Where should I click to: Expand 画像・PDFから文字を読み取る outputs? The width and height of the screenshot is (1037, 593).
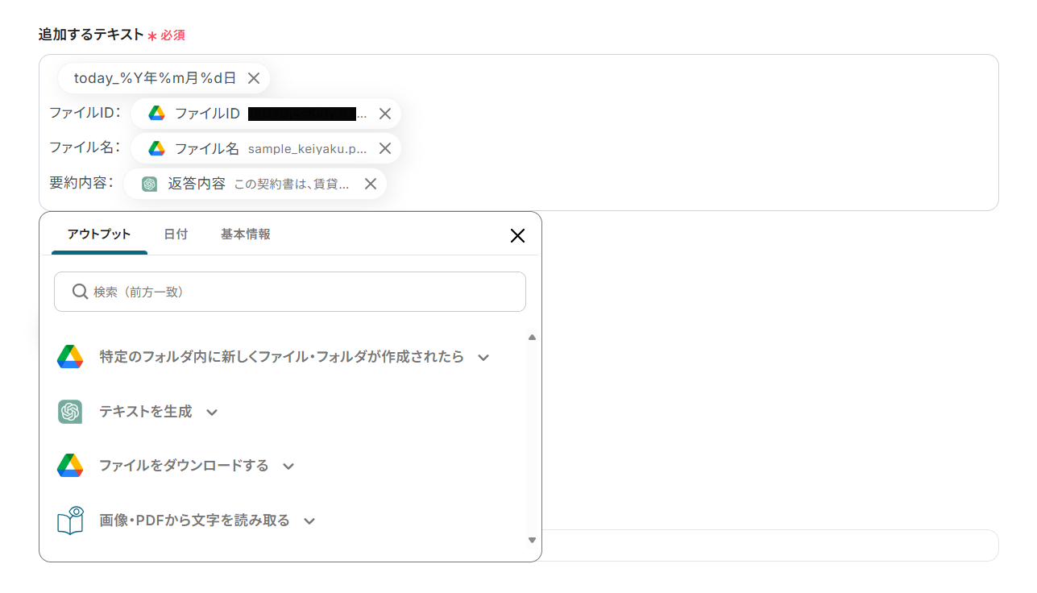pos(309,520)
